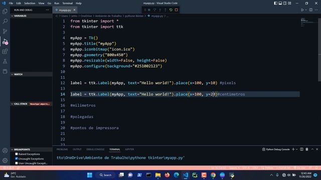
Task: Open editor More Actions ellipsis
Action: pyautogui.click(x=316, y=10)
